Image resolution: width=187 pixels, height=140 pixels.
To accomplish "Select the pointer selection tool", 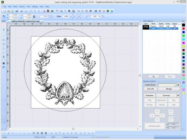I will [4, 25].
